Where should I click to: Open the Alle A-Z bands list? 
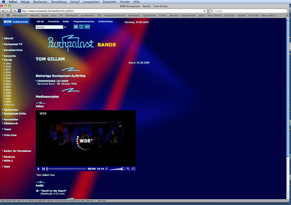(10, 105)
